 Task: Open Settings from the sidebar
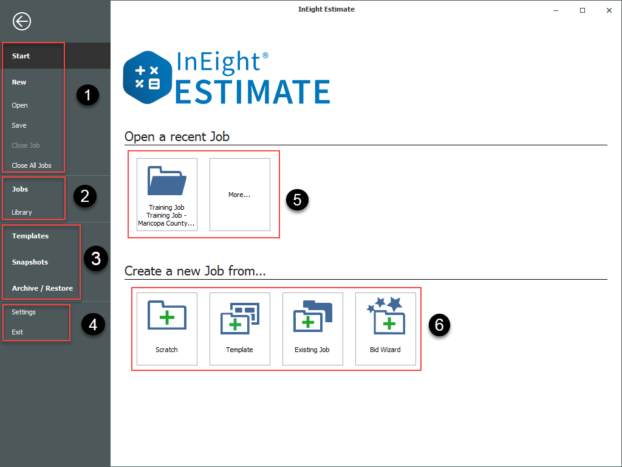(24, 312)
